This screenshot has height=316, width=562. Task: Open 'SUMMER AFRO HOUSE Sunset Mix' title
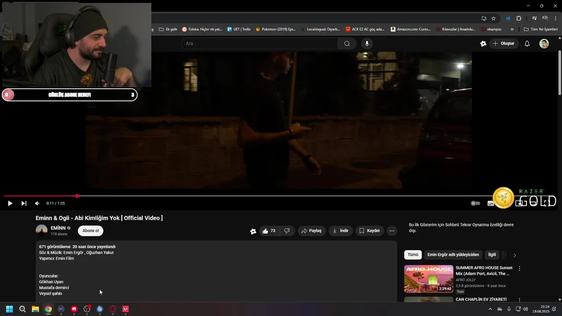(484, 271)
